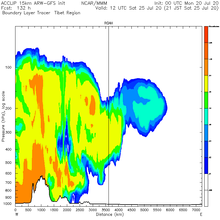Click the 0 km distance axis label
The width and height of the screenshot is (220, 220).
click(15, 210)
